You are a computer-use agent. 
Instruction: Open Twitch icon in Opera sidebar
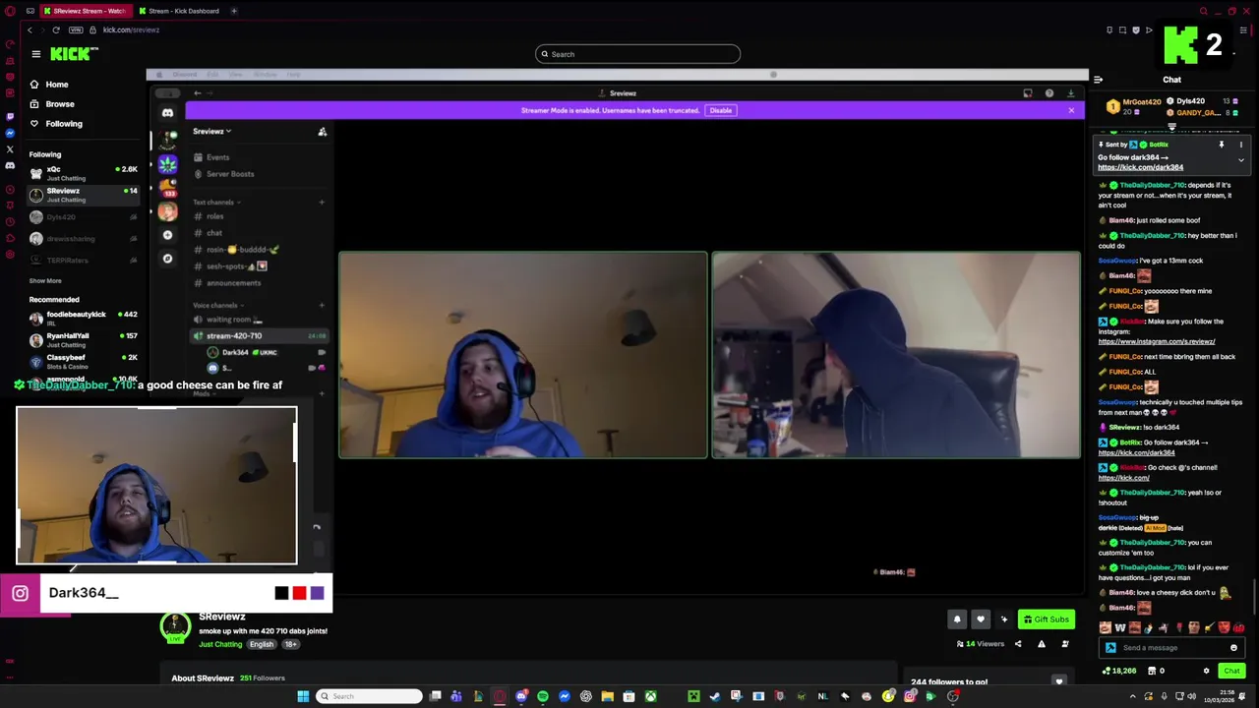coord(10,117)
